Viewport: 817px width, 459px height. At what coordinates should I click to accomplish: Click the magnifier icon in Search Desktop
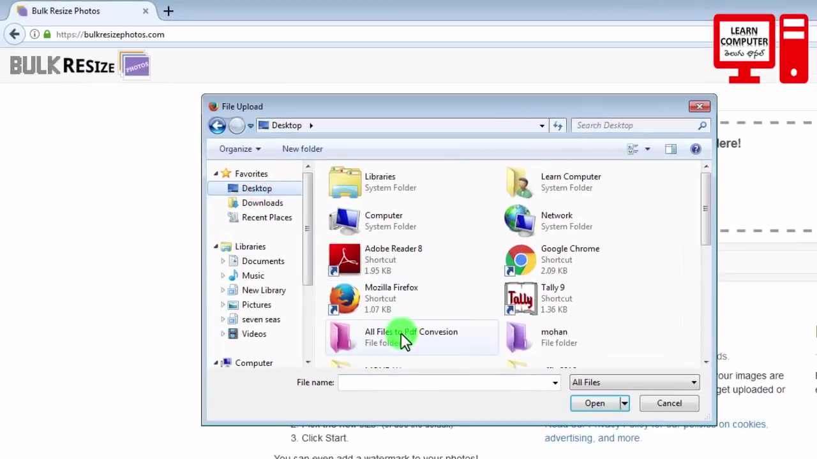pos(702,126)
